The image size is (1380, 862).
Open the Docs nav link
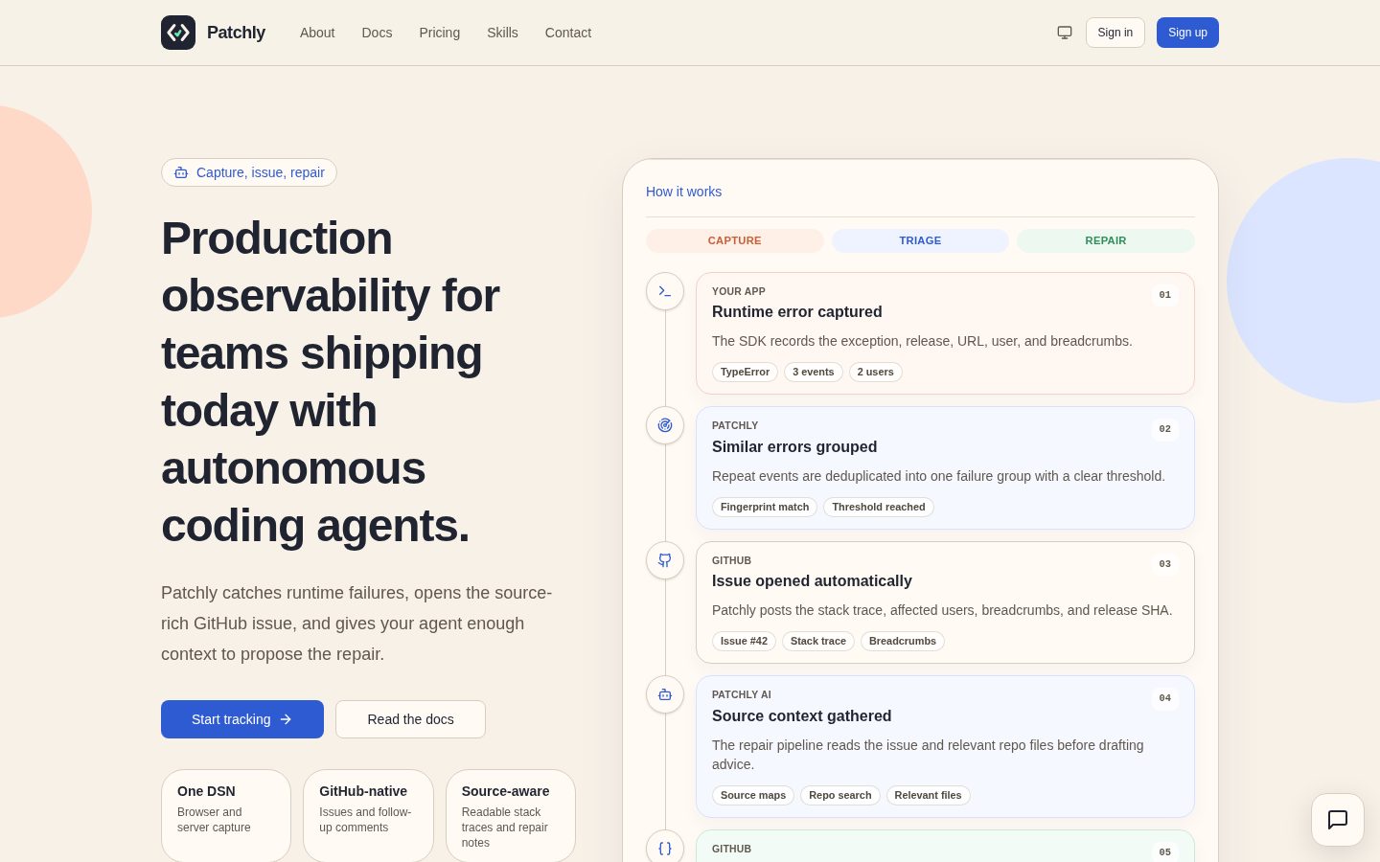pyautogui.click(x=377, y=33)
